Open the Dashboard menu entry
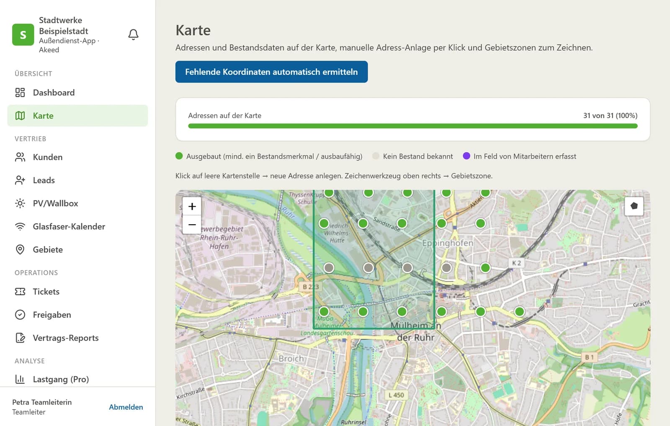The width and height of the screenshot is (670, 426). [x=77, y=92]
